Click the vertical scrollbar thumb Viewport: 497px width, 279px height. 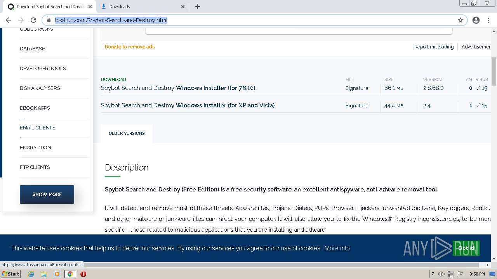[494, 72]
